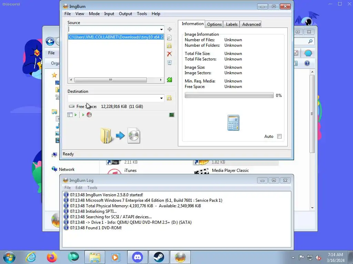Click the grey plus add-source icon

pos(170,29)
